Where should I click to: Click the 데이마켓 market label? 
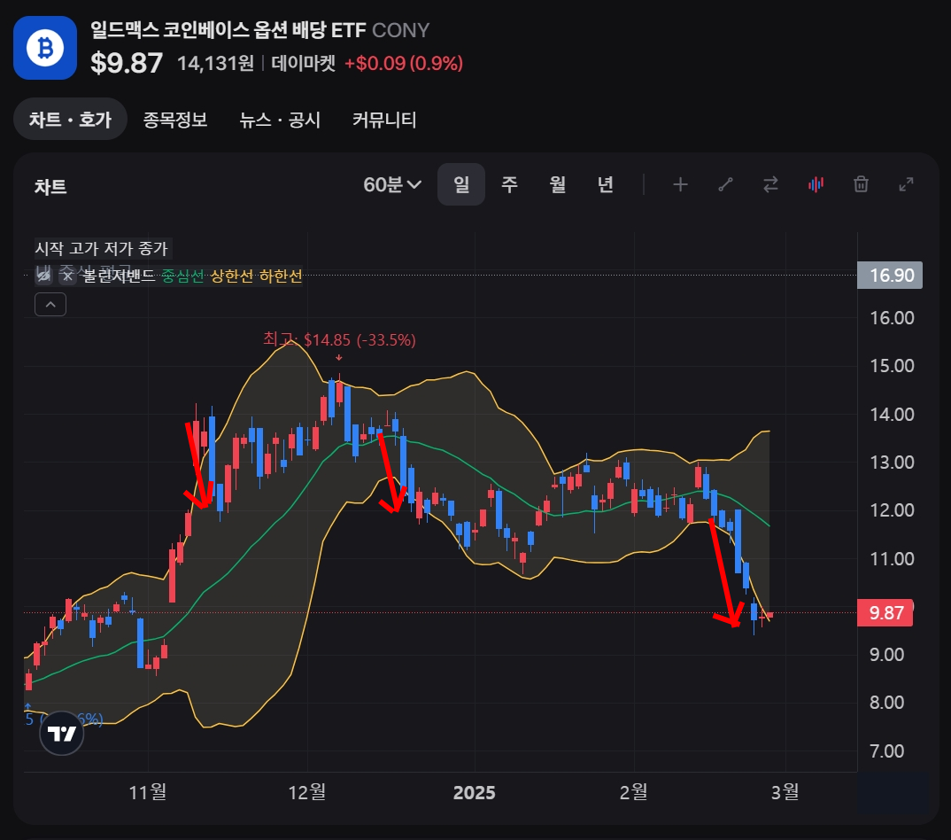coord(303,63)
